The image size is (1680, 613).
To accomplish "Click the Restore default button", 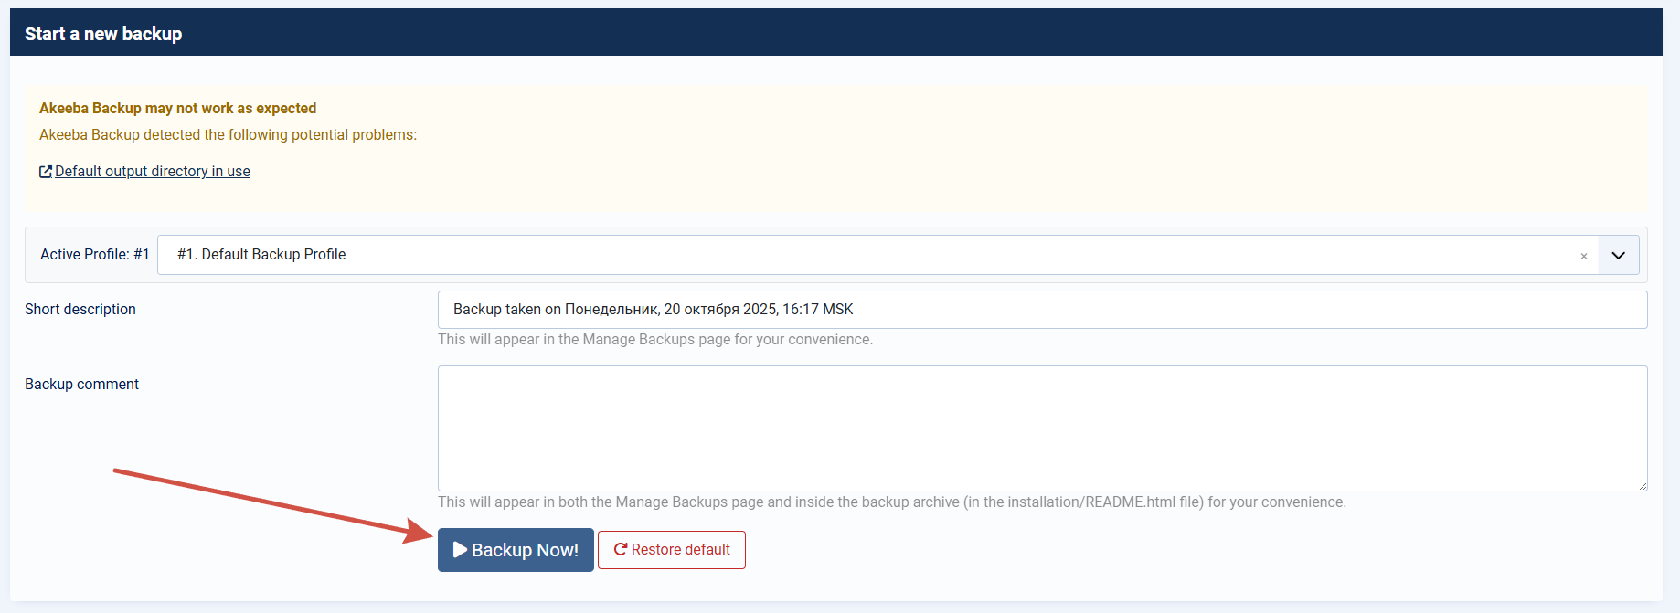I will point(672,550).
